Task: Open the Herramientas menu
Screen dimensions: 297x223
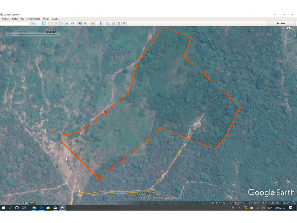Action: 33,19
